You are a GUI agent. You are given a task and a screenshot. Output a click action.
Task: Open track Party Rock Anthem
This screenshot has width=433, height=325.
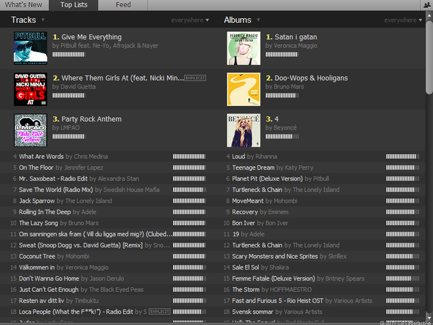point(91,119)
